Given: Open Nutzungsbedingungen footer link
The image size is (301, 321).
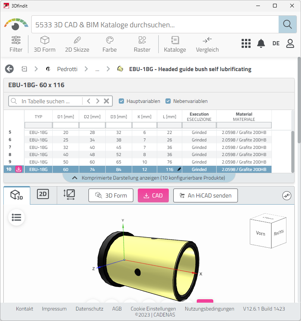Looking at the screenshot, I should 210,309.
